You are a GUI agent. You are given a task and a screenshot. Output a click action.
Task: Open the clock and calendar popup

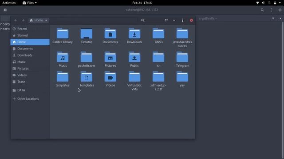point(142,3)
